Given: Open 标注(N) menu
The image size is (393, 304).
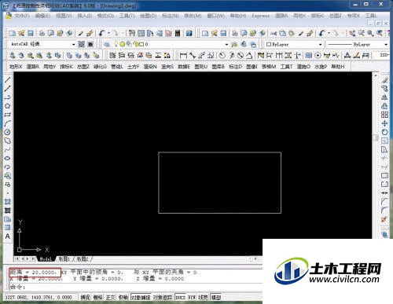Looking at the screenshot, I should [x=171, y=16].
